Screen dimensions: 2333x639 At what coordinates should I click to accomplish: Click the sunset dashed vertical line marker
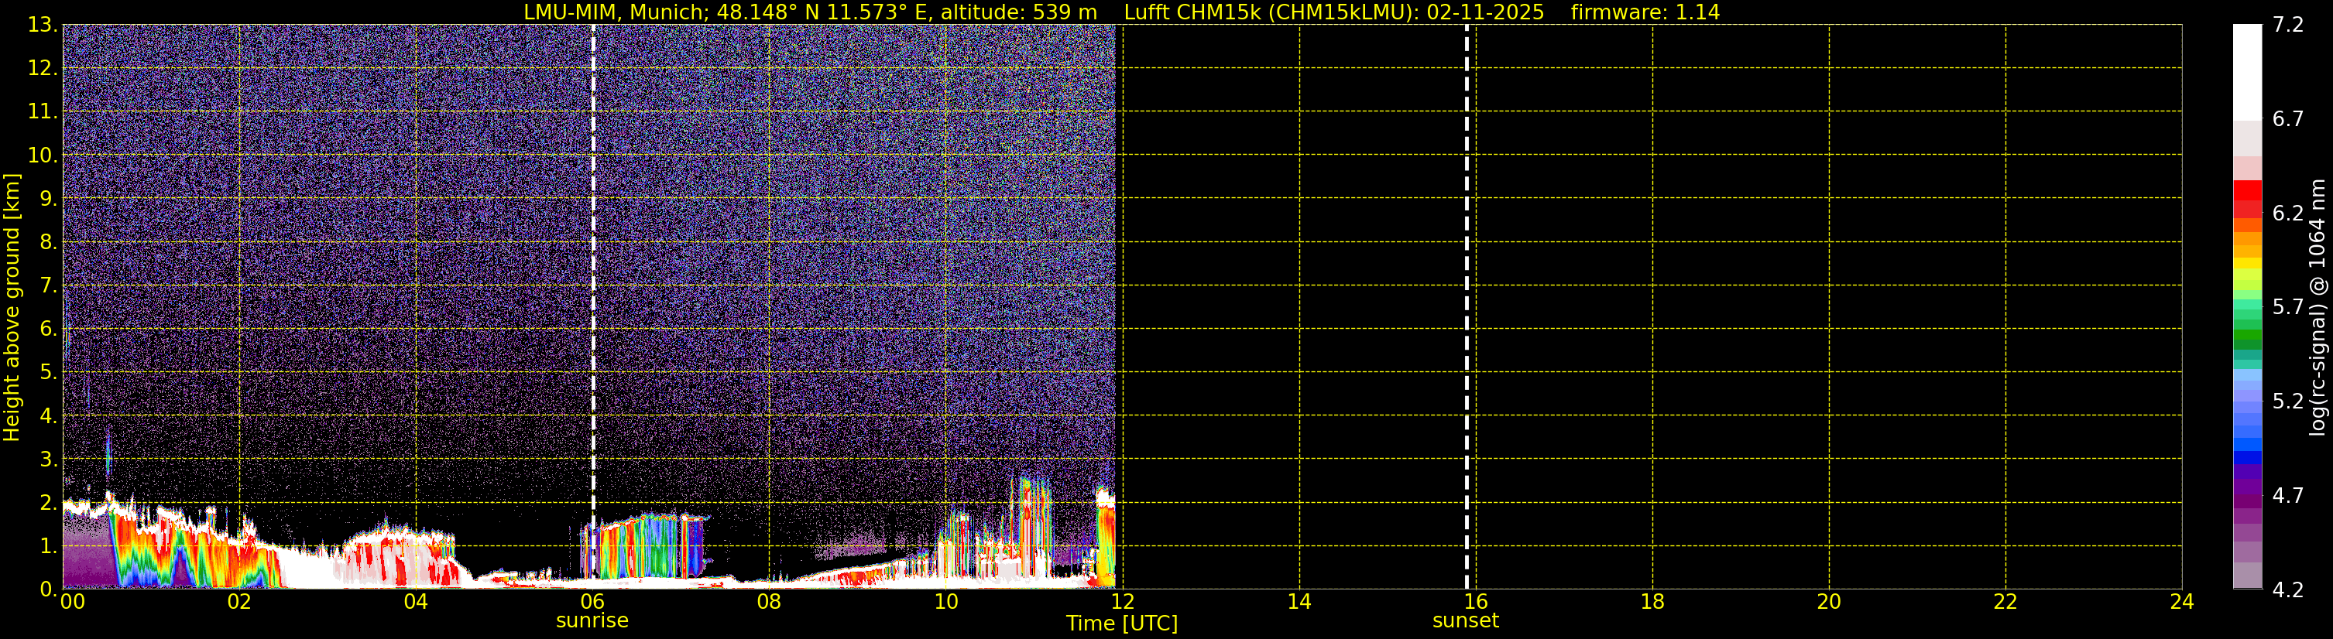pyautogui.click(x=1467, y=307)
